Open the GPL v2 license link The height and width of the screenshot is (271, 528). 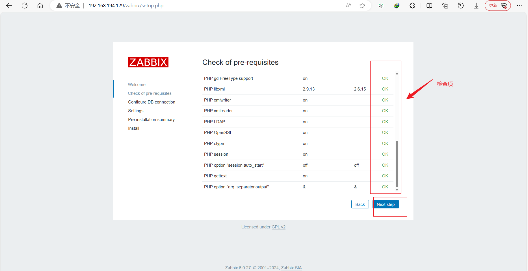point(278,227)
